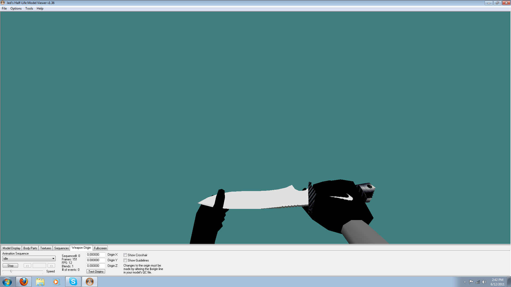511x287 pixels.
Task: Open the volume control tray icon
Action: (484, 282)
